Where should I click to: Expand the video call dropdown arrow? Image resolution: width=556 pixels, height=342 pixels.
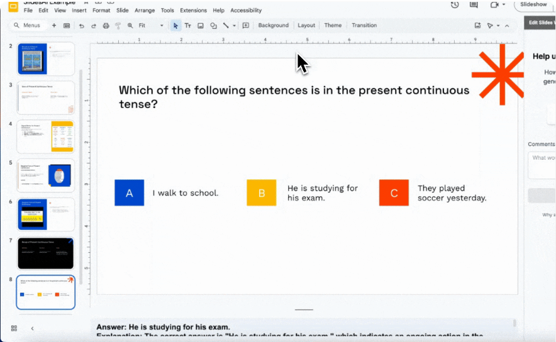coord(504,5)
